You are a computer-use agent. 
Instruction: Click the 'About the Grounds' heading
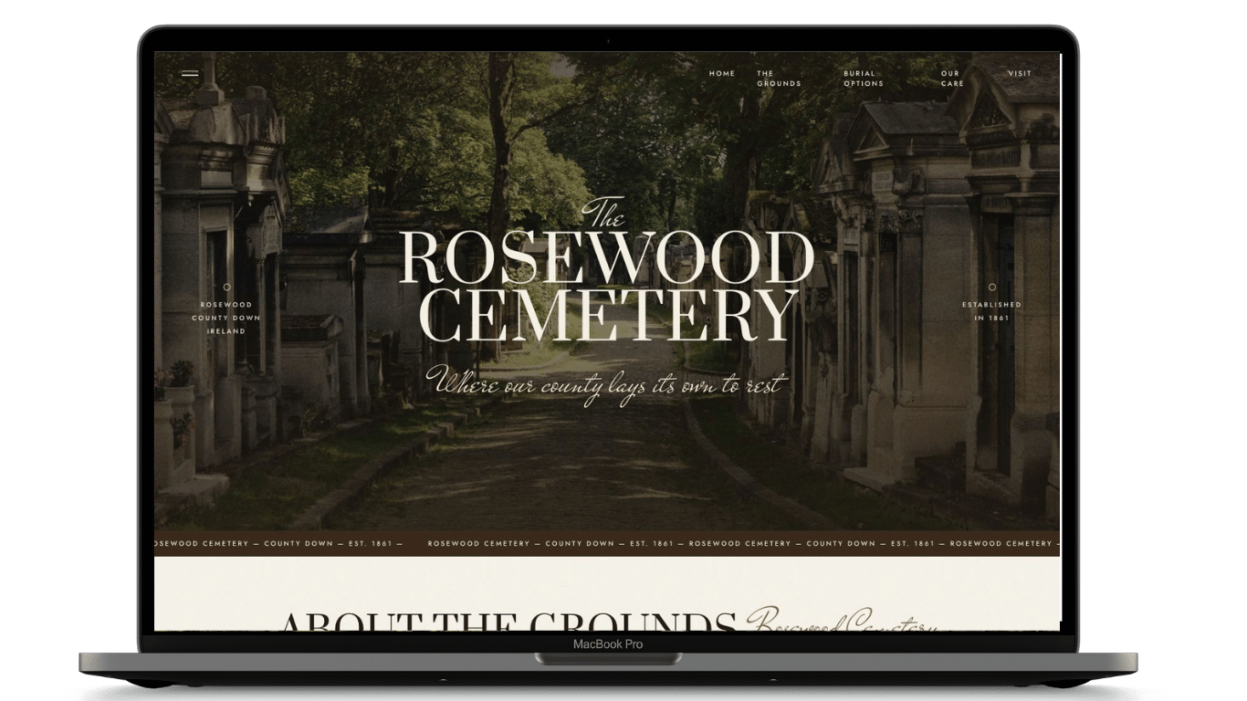coord(508,621)
